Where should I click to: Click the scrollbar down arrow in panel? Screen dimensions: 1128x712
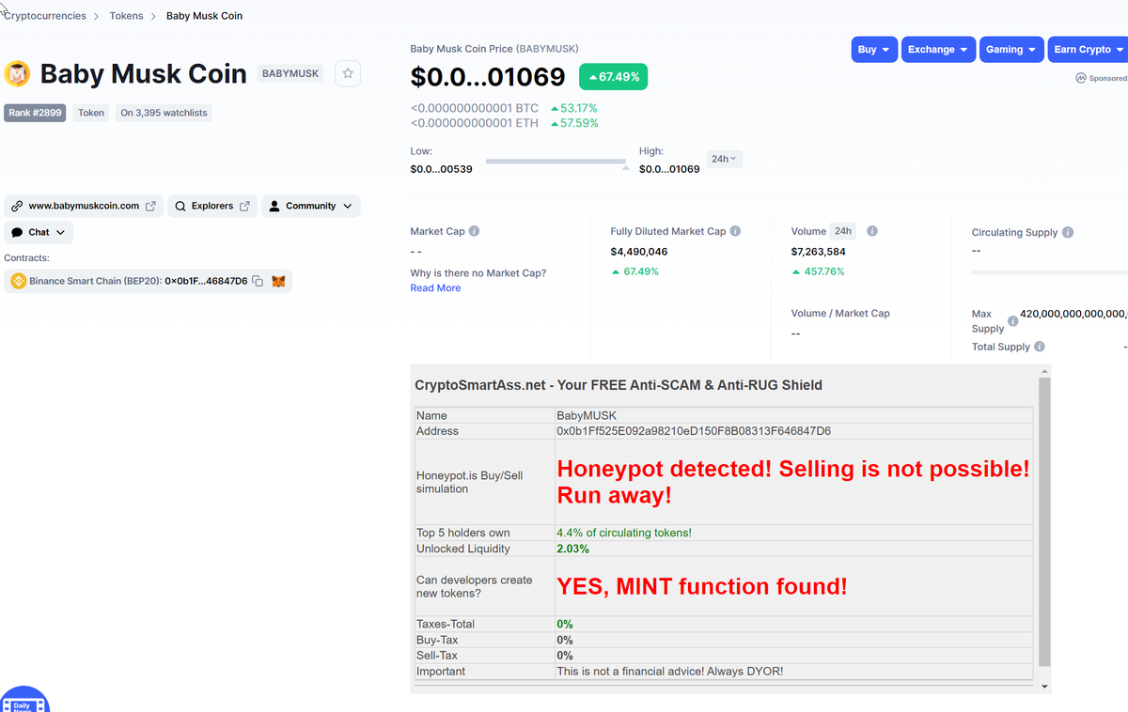pyautogui.click(x=1043, y=687)
